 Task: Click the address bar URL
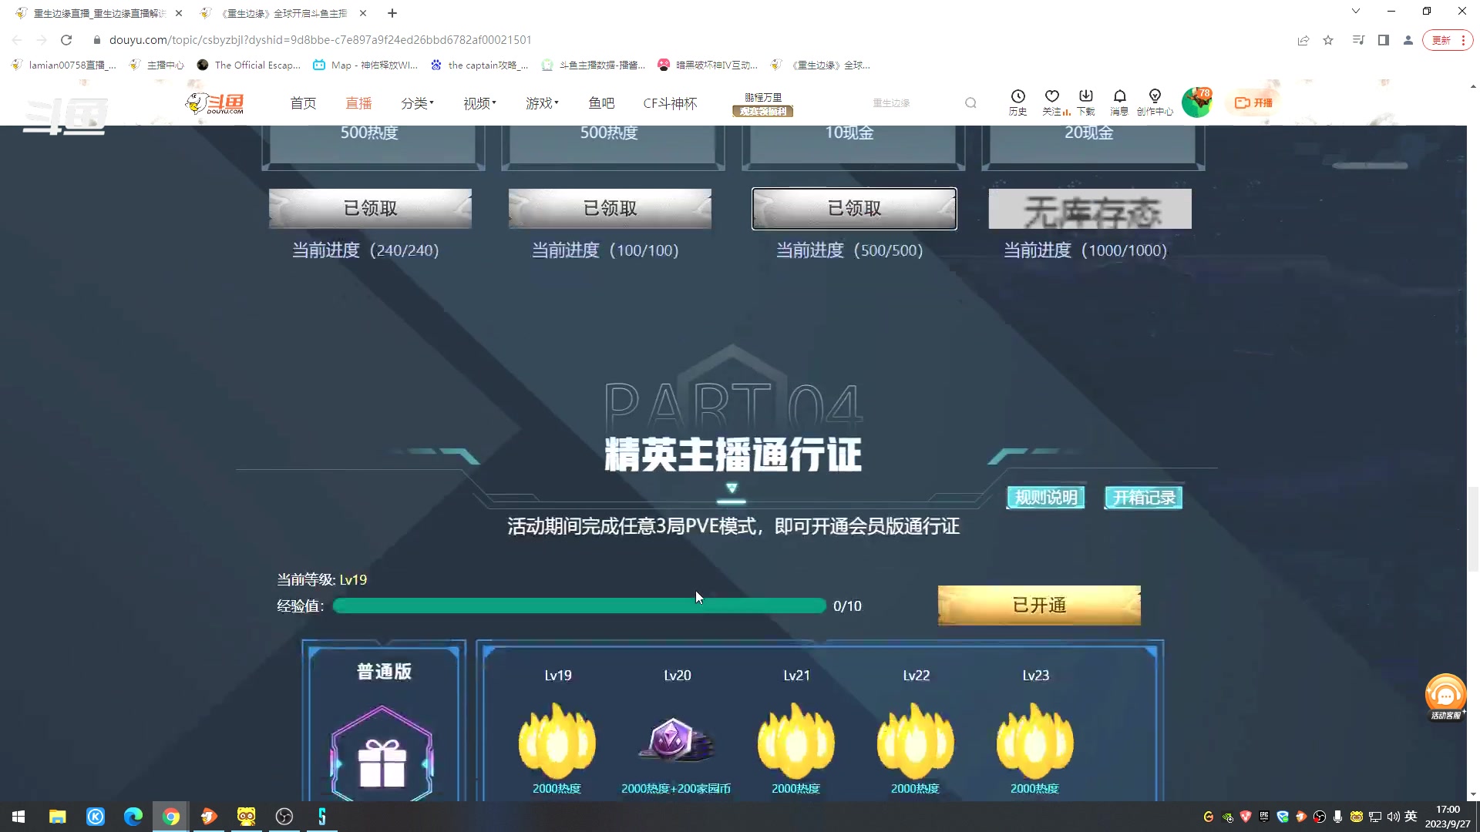pyautogui.click(x=320, y=40)
